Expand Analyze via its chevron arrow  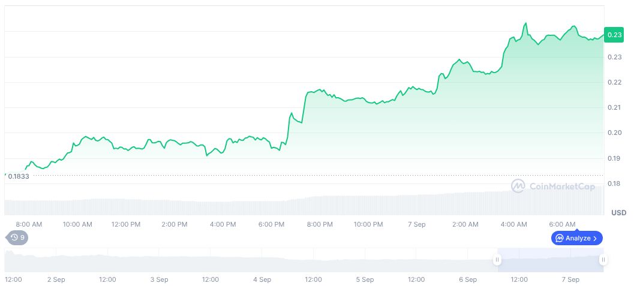click(x=595, y=238)
